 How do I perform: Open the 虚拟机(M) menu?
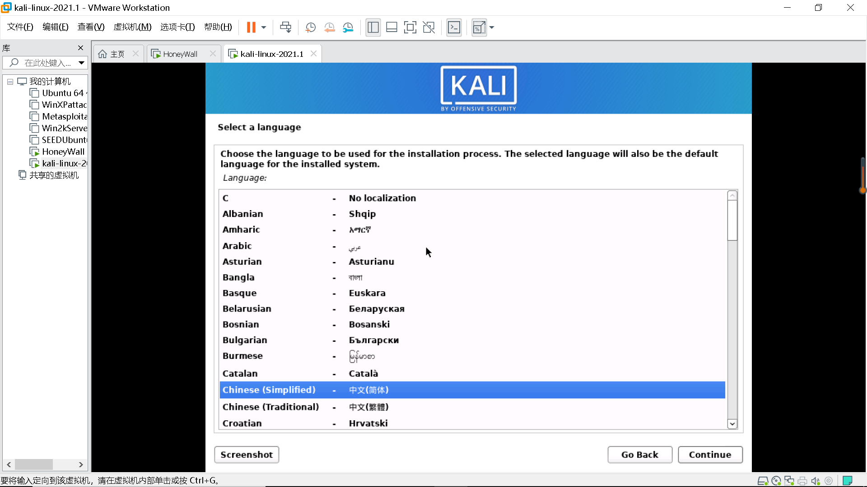[132, 27]
